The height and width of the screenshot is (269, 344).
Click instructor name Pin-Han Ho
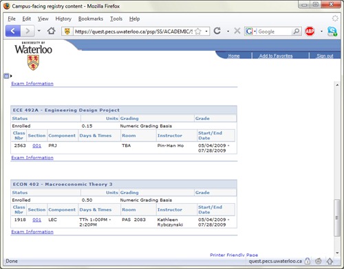pyautogui.click(x=171, y=145)
